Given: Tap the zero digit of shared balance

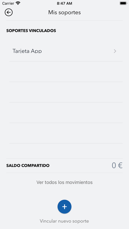Looking at the screenshot, I should (114, 165).
